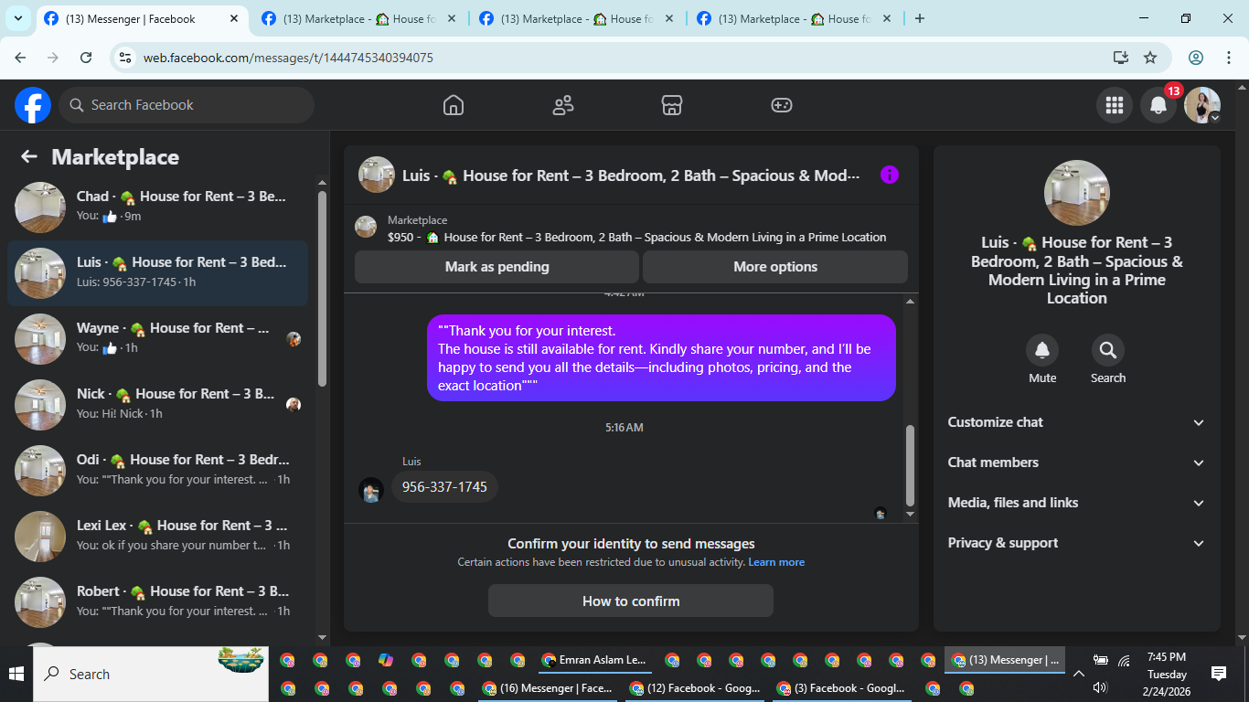Open the Learn more link
This screenshot has width=1249, height=702.
pos(776,562)
